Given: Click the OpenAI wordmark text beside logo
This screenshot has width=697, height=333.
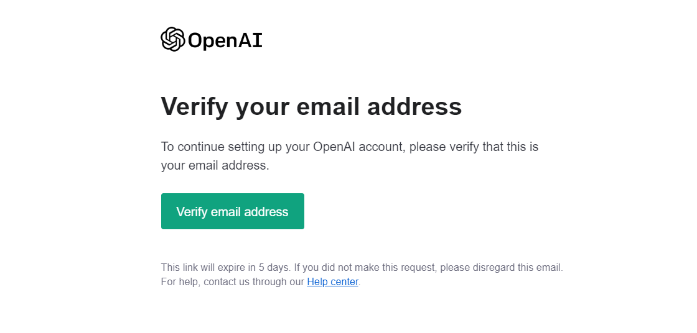Looking at the screenshot, I should tap(225, 40).
